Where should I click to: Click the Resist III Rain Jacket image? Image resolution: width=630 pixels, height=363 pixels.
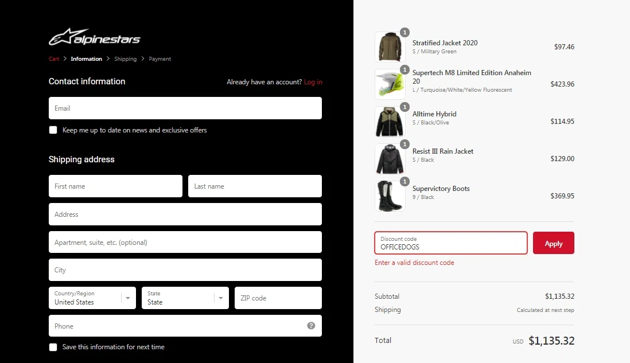pyautogui.click(x=390, y=159)
